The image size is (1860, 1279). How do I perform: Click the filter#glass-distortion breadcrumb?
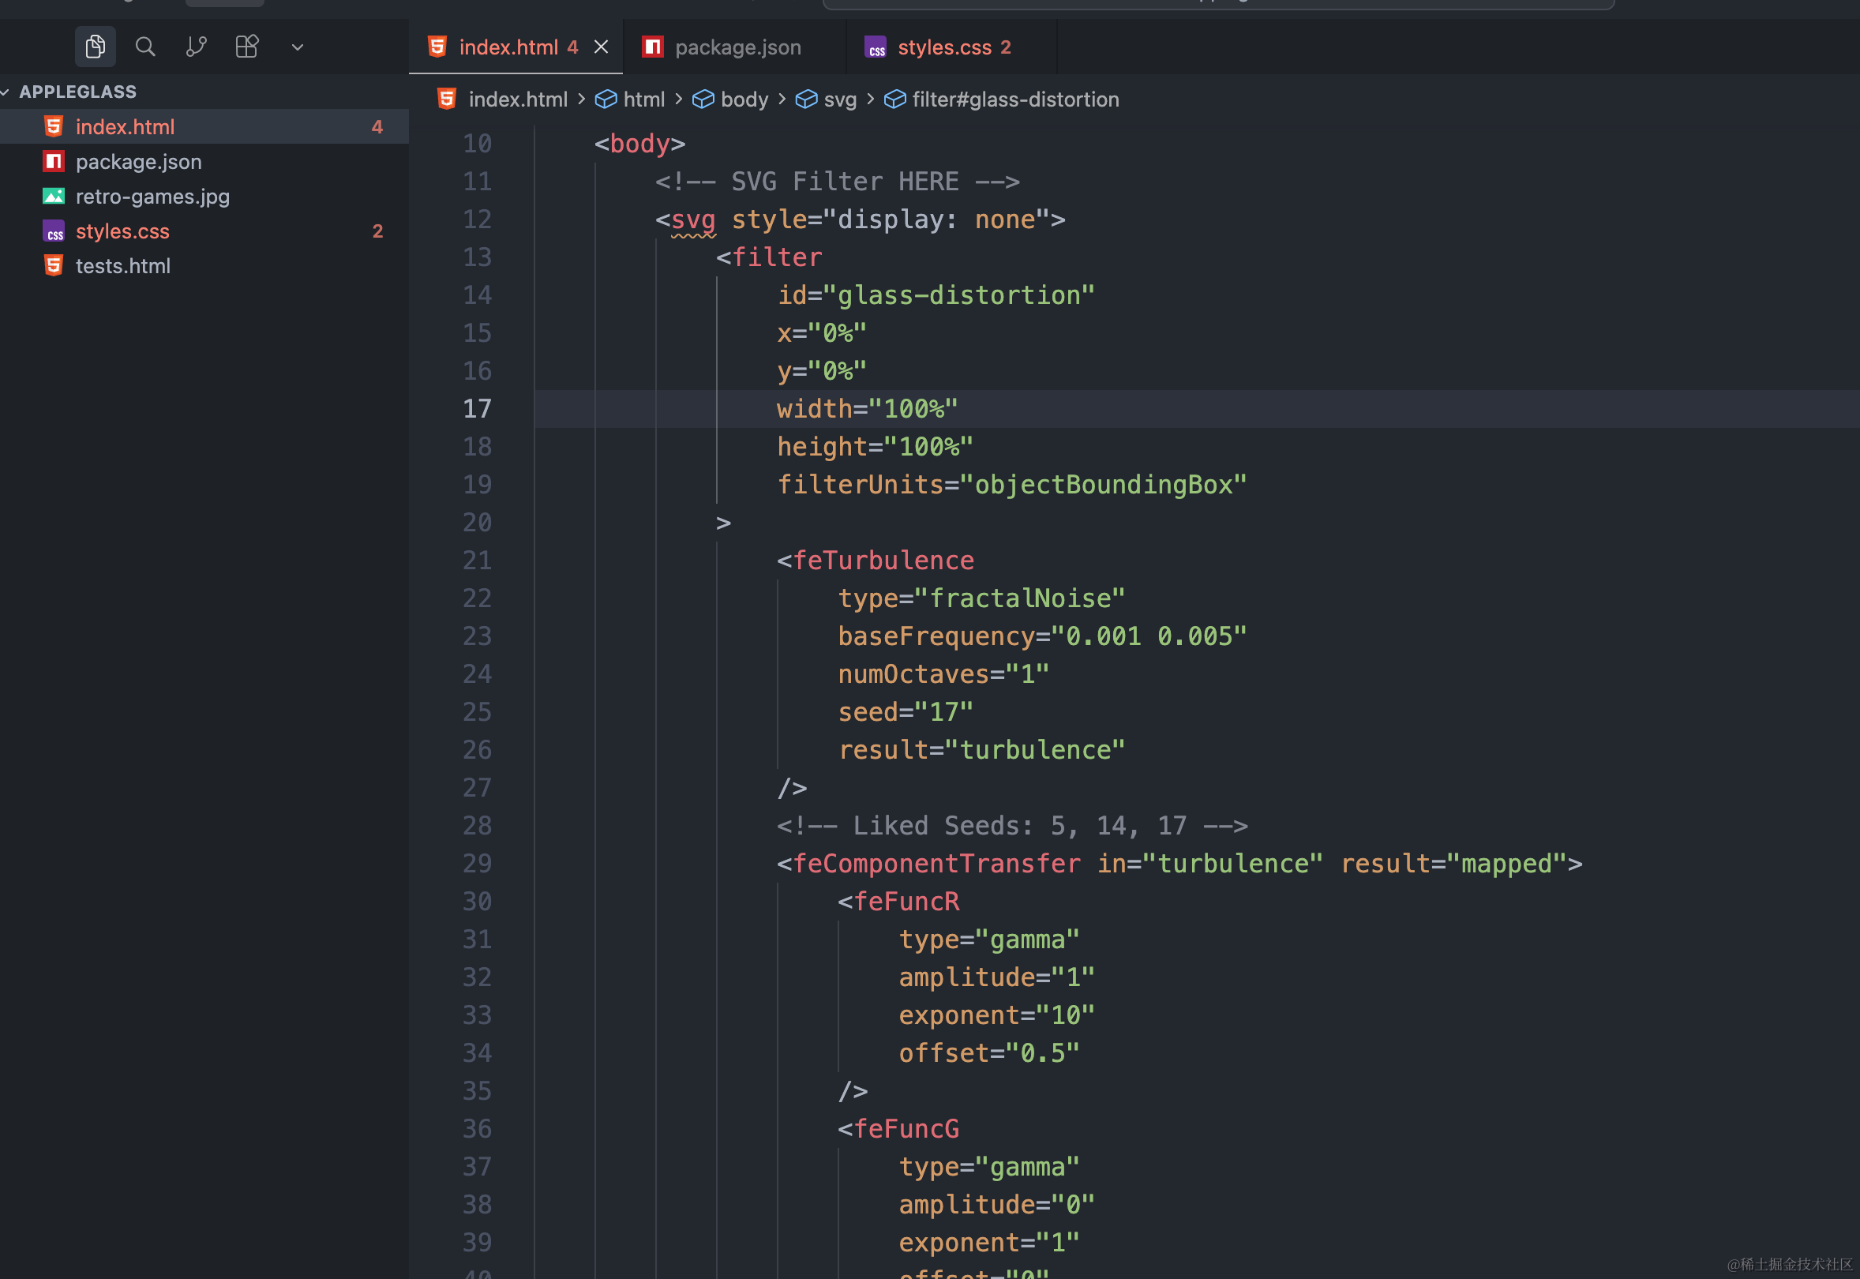coord(1014,99)
